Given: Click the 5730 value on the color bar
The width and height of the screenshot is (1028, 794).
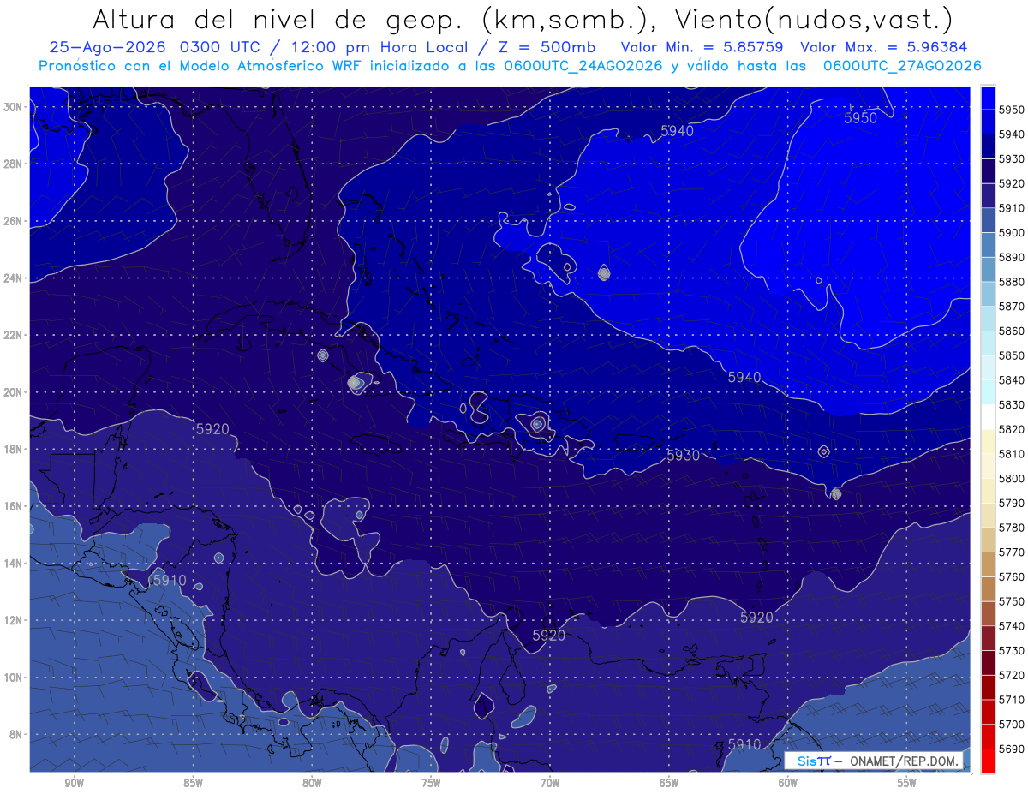Looking at the screenshot, I should tap(1012, 651).
